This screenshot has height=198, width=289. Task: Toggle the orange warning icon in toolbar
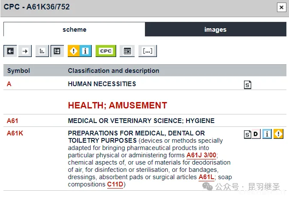click(74, 51)
